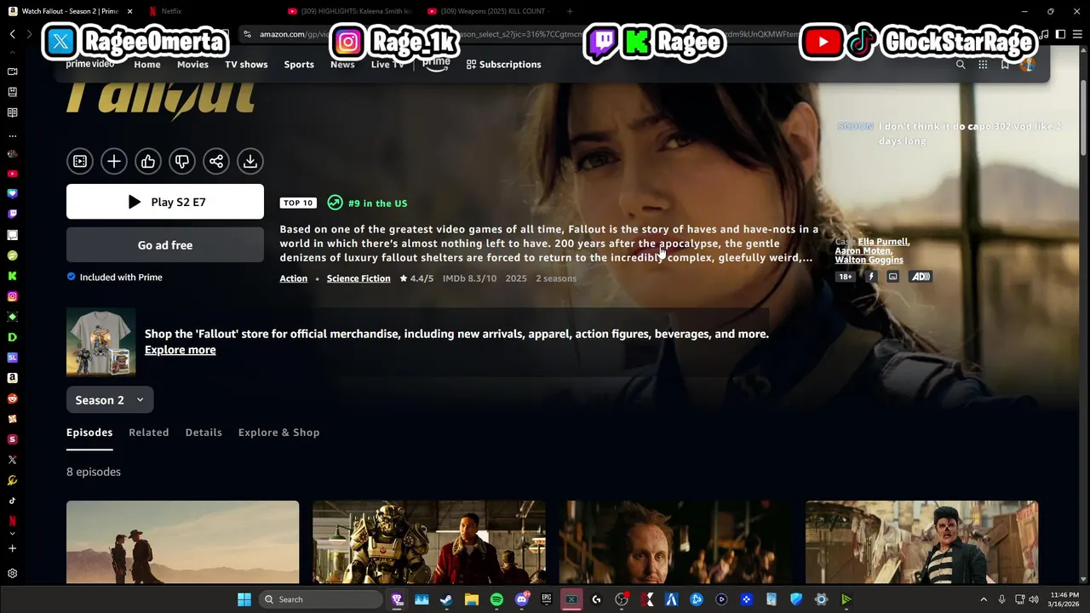This screenshot has height=613, width=1090.
Task: Open the Action genre link
Action: pos(294,278)
